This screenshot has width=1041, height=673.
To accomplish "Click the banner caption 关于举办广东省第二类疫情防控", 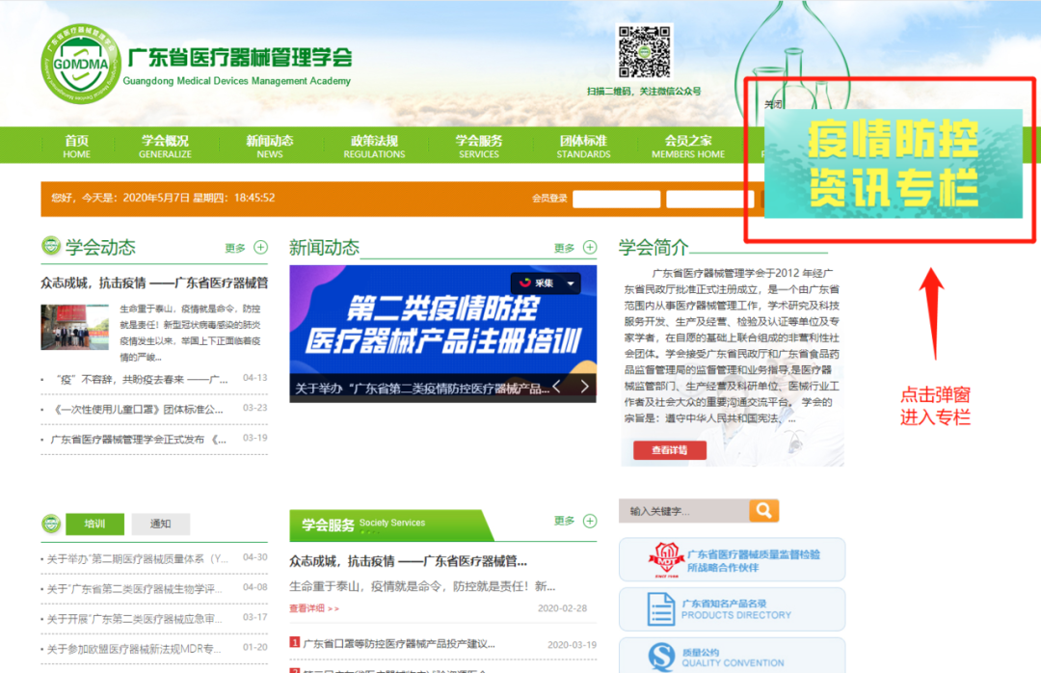I will pos(421,388).
